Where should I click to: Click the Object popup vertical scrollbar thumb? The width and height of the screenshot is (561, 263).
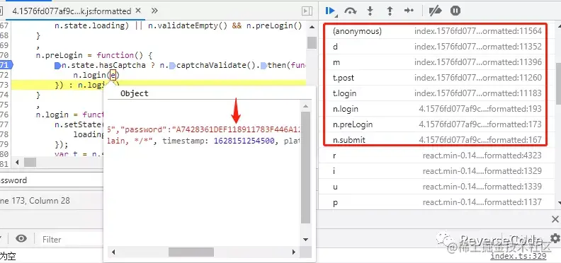305,168
